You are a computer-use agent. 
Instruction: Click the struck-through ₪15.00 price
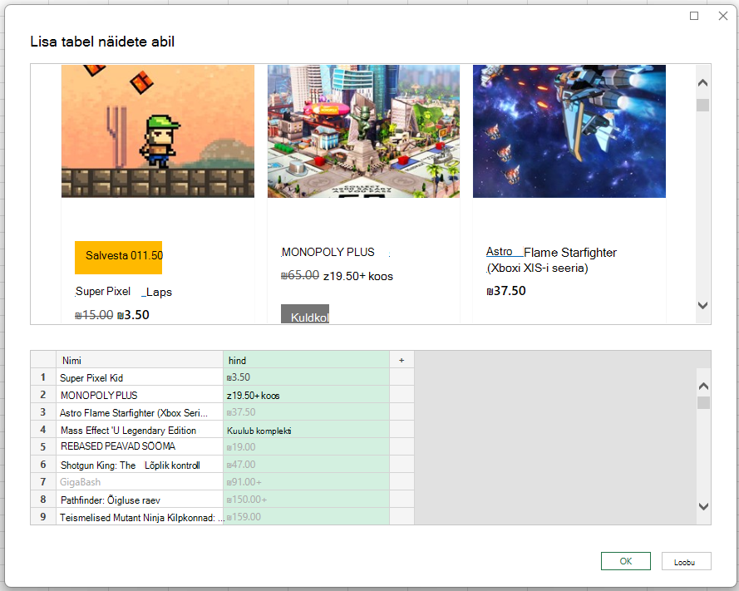click(x=94, y=315)
